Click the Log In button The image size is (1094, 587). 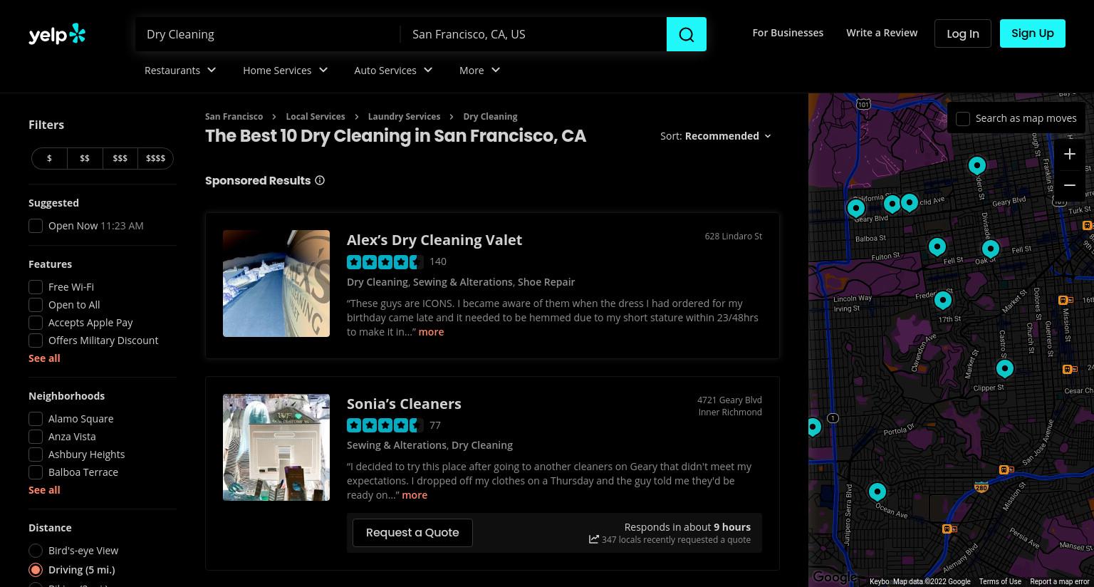click(x=963, y=33)
